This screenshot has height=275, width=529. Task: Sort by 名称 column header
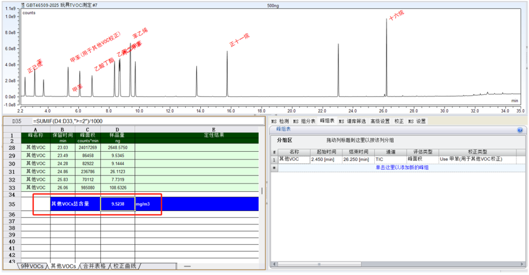pyautogui.click(x=294, y=152)
